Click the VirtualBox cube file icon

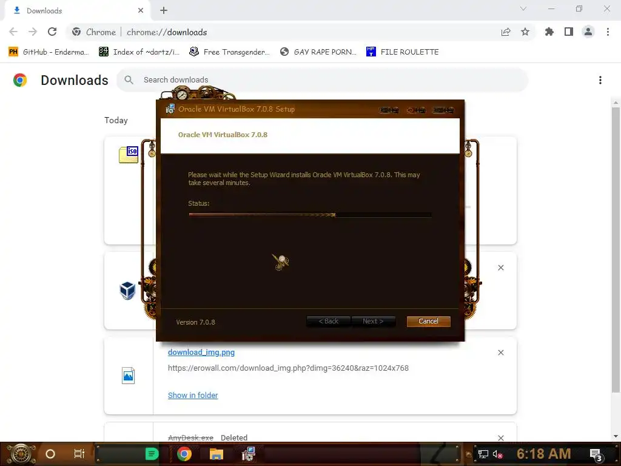pyautogui.click(x=127, y=291)
